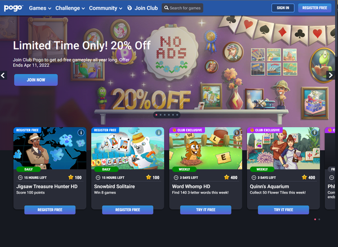Open info icon on Jigsaw Treasure Hunter HD
Viewport: 338px width, 247px height.
click(x=81, y=133)
